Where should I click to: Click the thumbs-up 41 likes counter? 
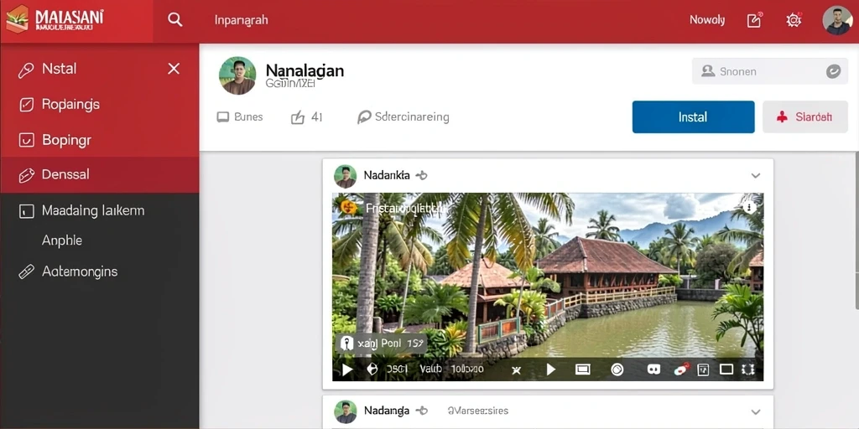tap(306, 116)
